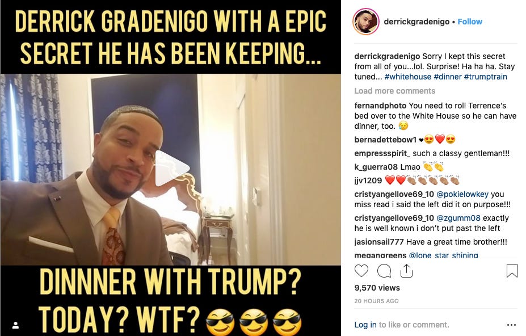The image size is (526, 336).
Task: Share the post with the upload arrow icon
Action: [x=406, y=271]
